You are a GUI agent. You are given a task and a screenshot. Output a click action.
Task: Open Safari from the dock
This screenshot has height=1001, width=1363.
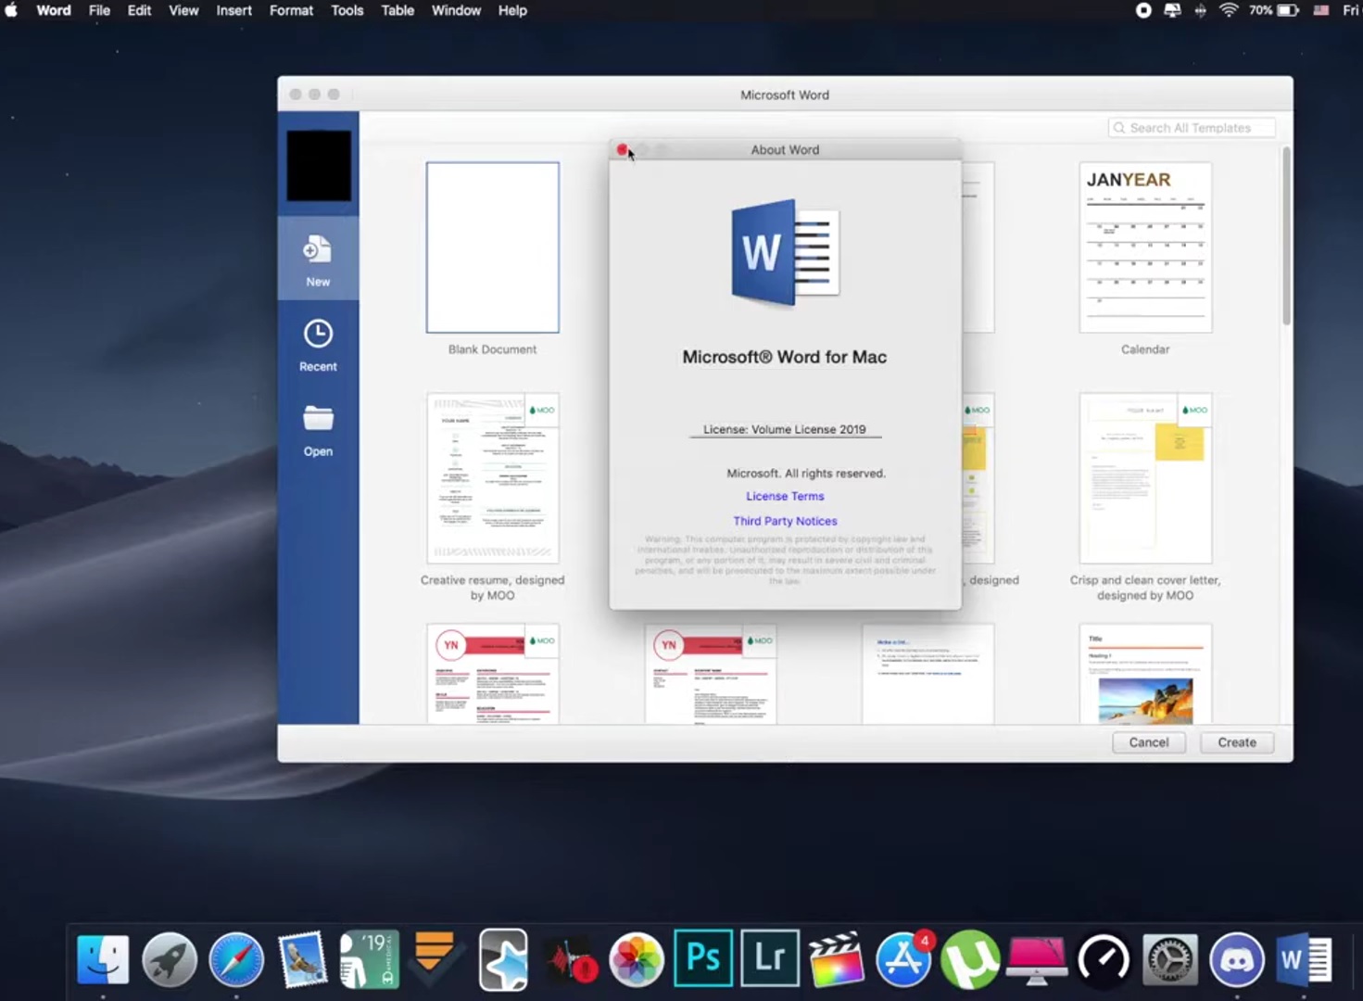(236, 959)
